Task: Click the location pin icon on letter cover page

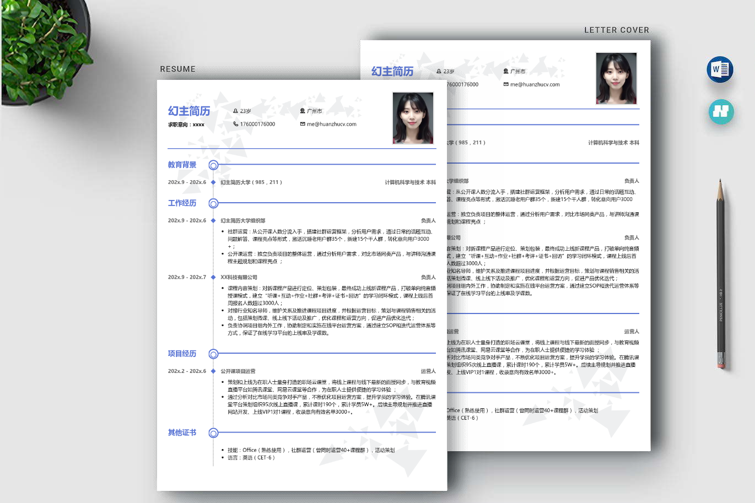Action: click(506, 71)
